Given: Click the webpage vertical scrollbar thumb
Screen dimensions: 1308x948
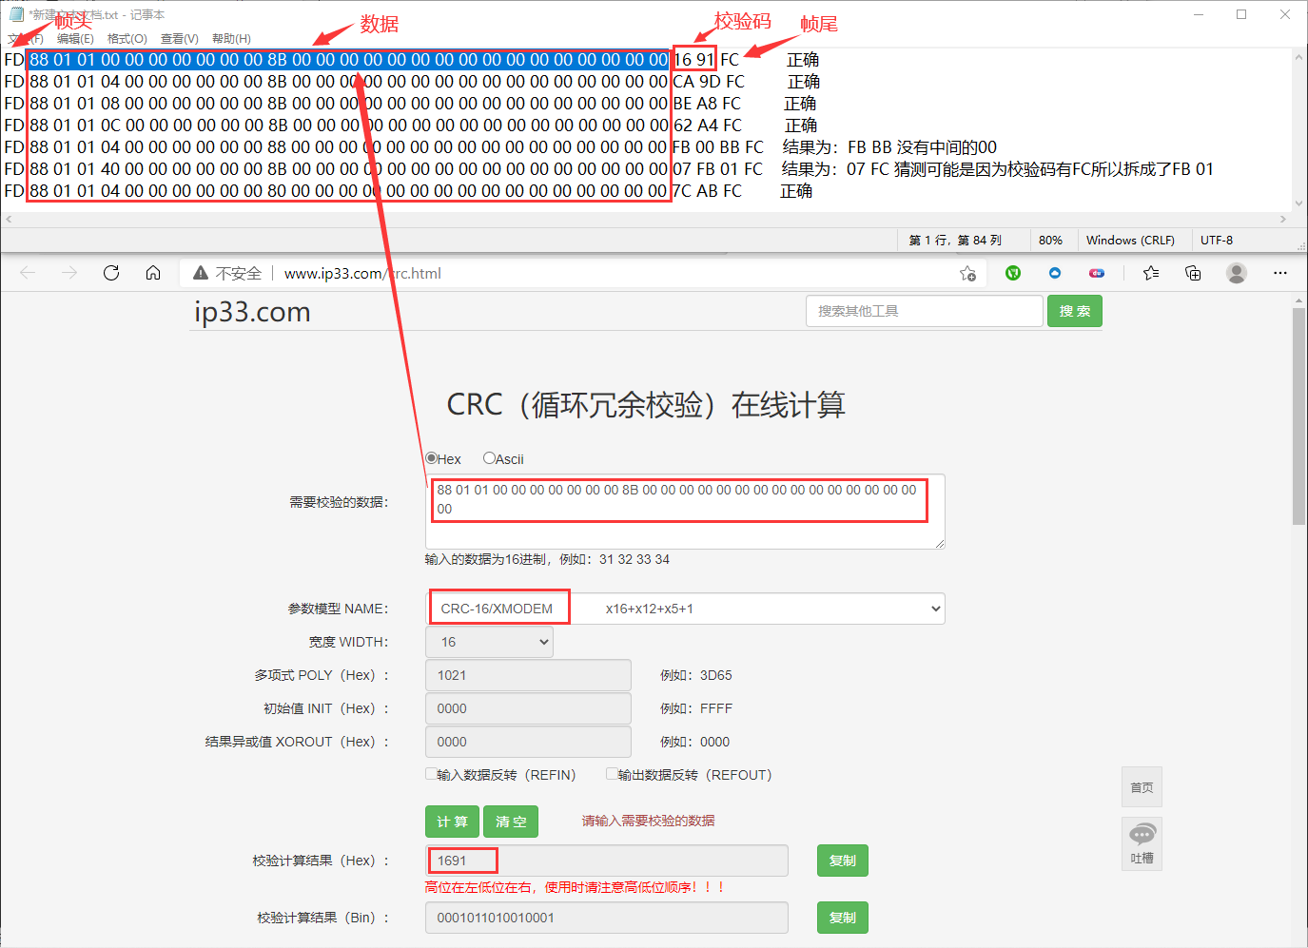Looking at the screenshot, I should [x=1298, y=416].
